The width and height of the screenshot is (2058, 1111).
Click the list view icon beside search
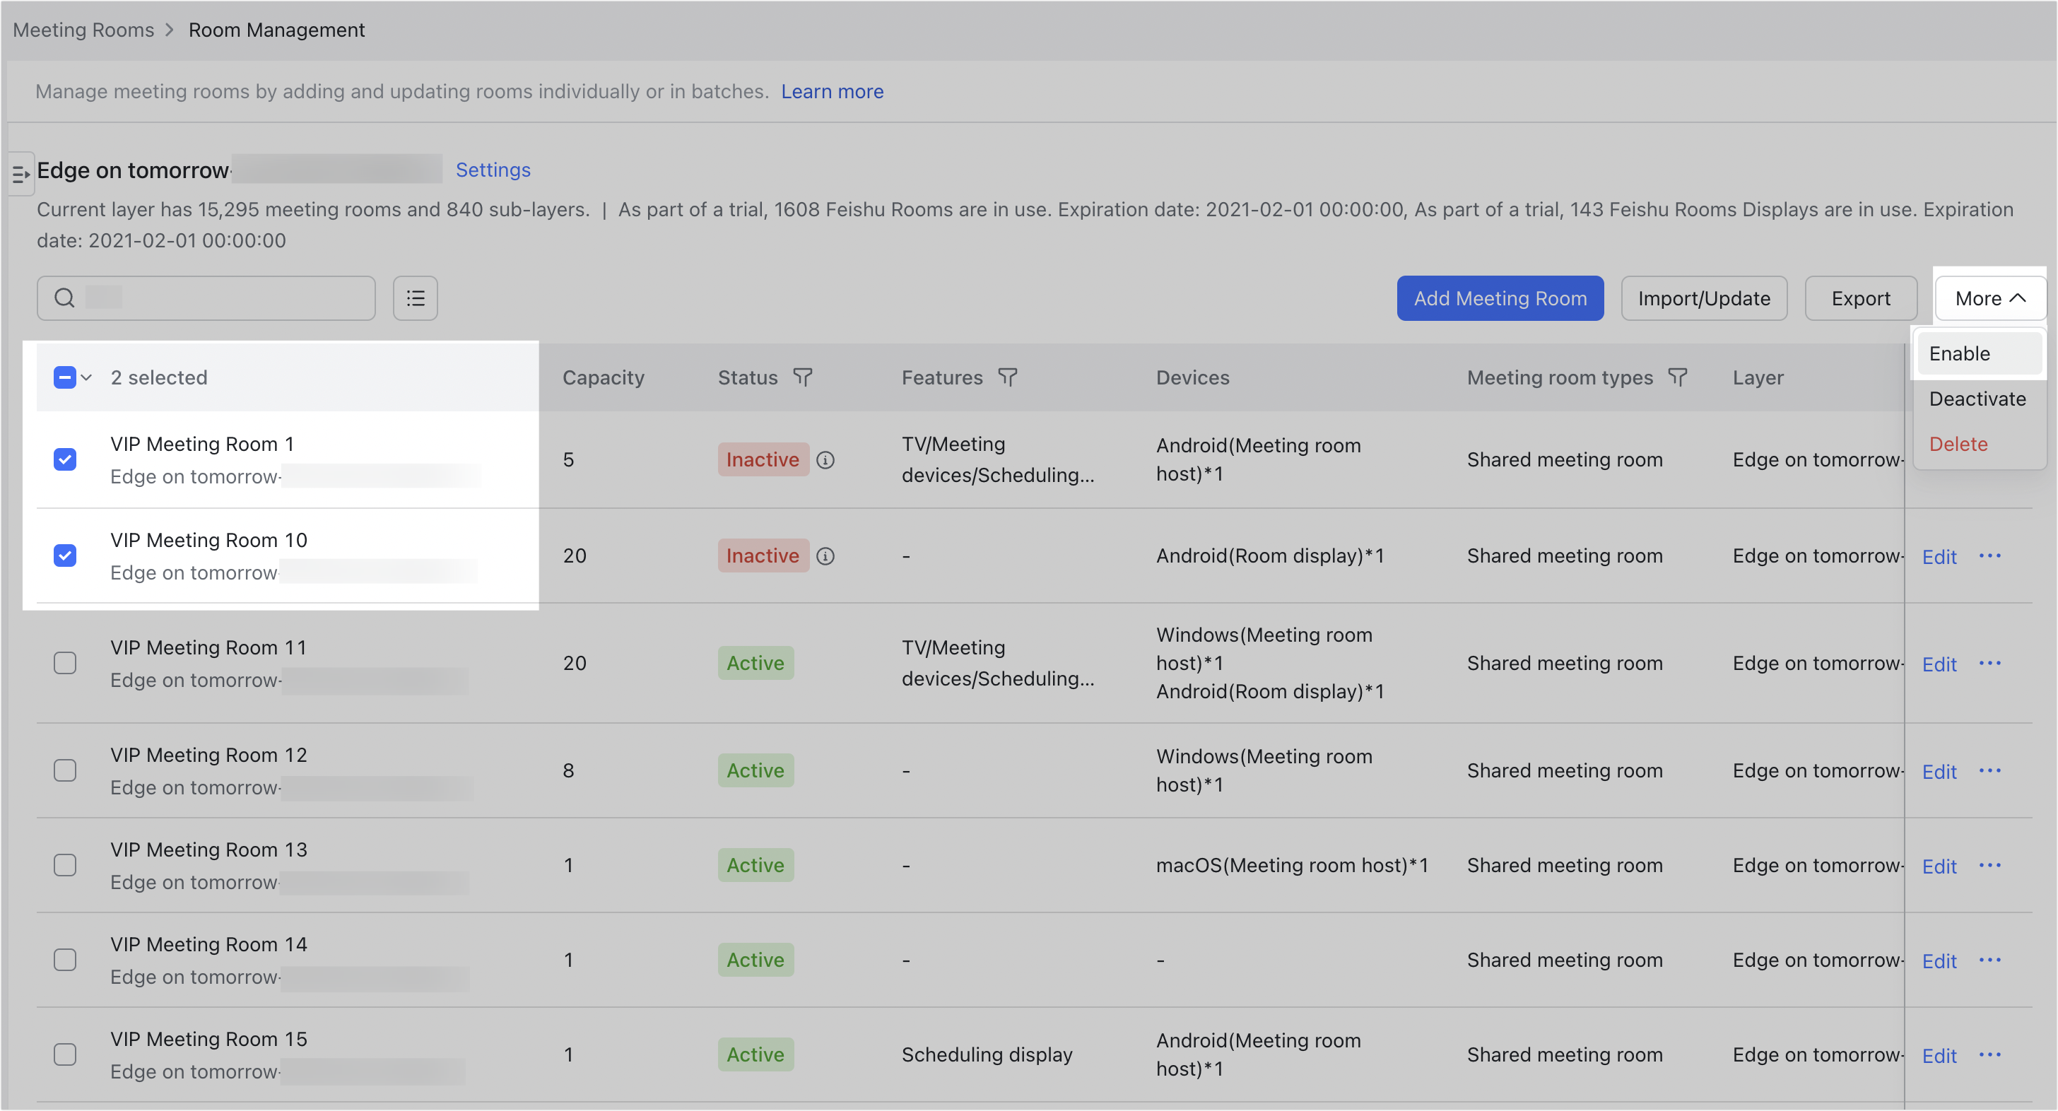pyautogui.click(x=416, y=298)
